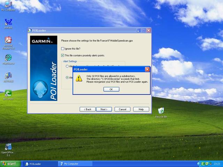Select the first Alert Settings radio button
223x167 pixels.
pos(67,66)
